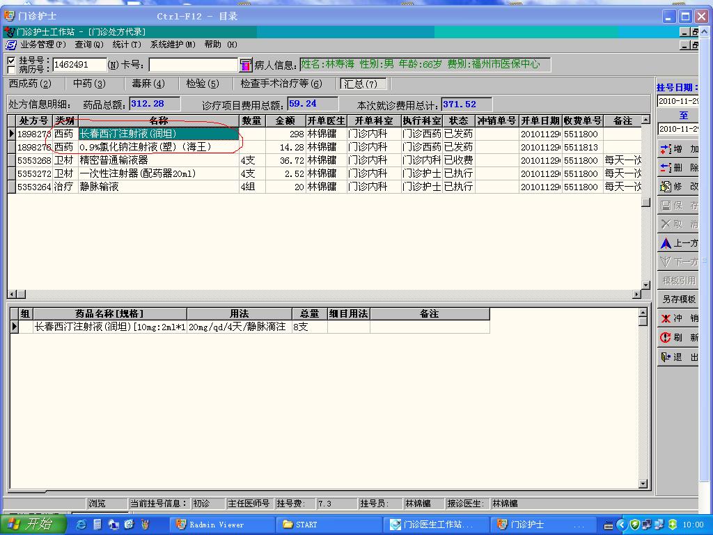
Task: Click the 修改 modify button
Action: click(678, 187)
